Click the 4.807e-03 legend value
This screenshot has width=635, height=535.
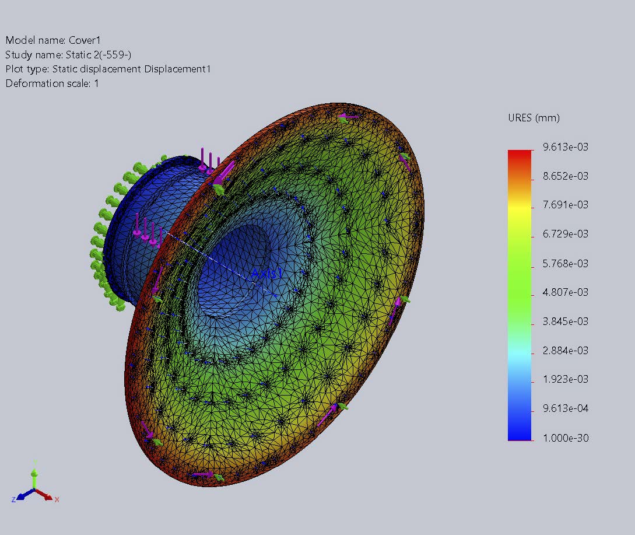565,292
